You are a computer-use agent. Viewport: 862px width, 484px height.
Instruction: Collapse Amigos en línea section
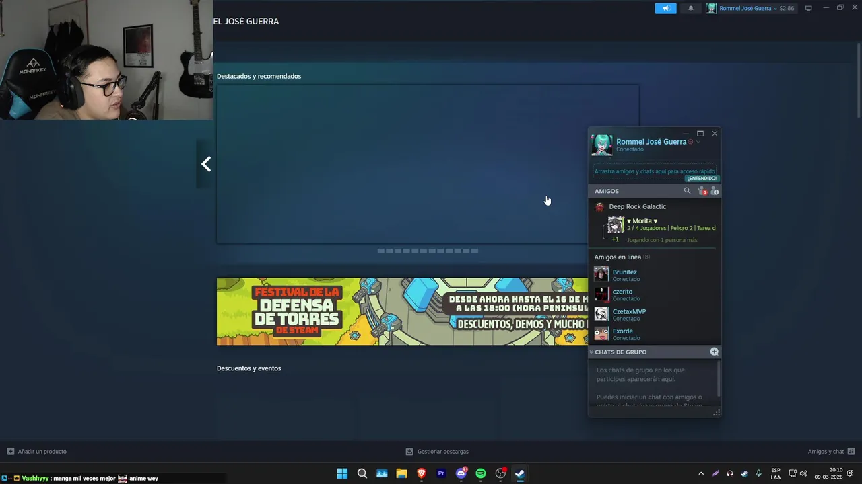pos(618,257)
